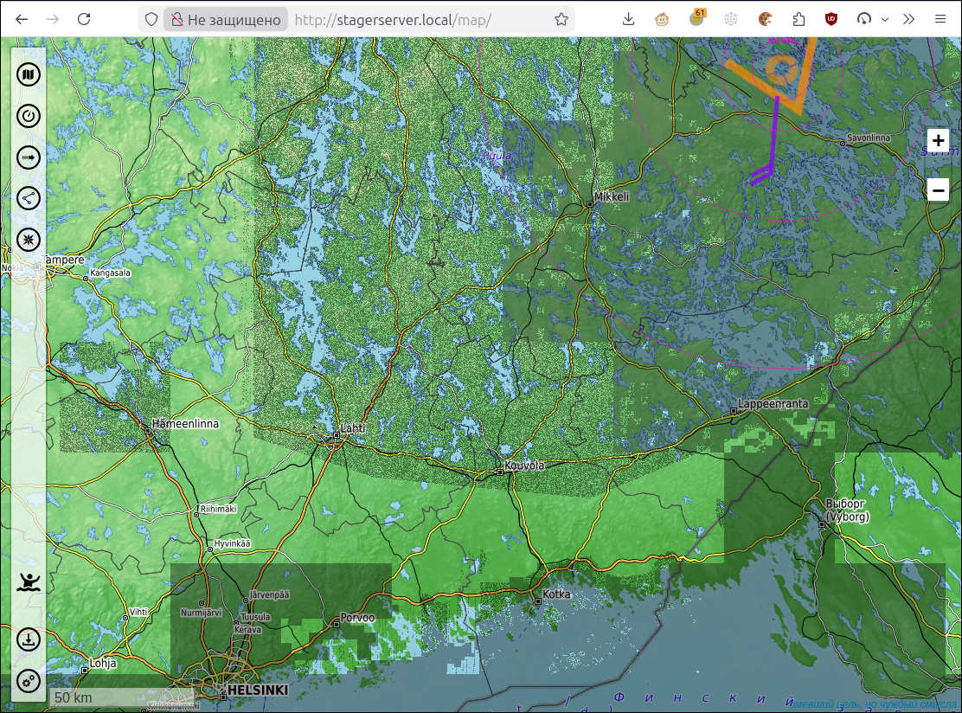Screen dimensions: 962x713
Task: Click the compass star icon in sidebar
Action: (x=29, y=240)
